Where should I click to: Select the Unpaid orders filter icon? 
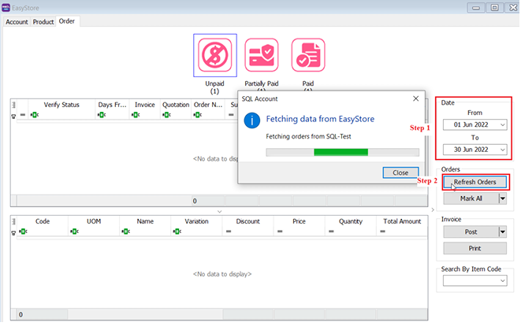point(214,55)
